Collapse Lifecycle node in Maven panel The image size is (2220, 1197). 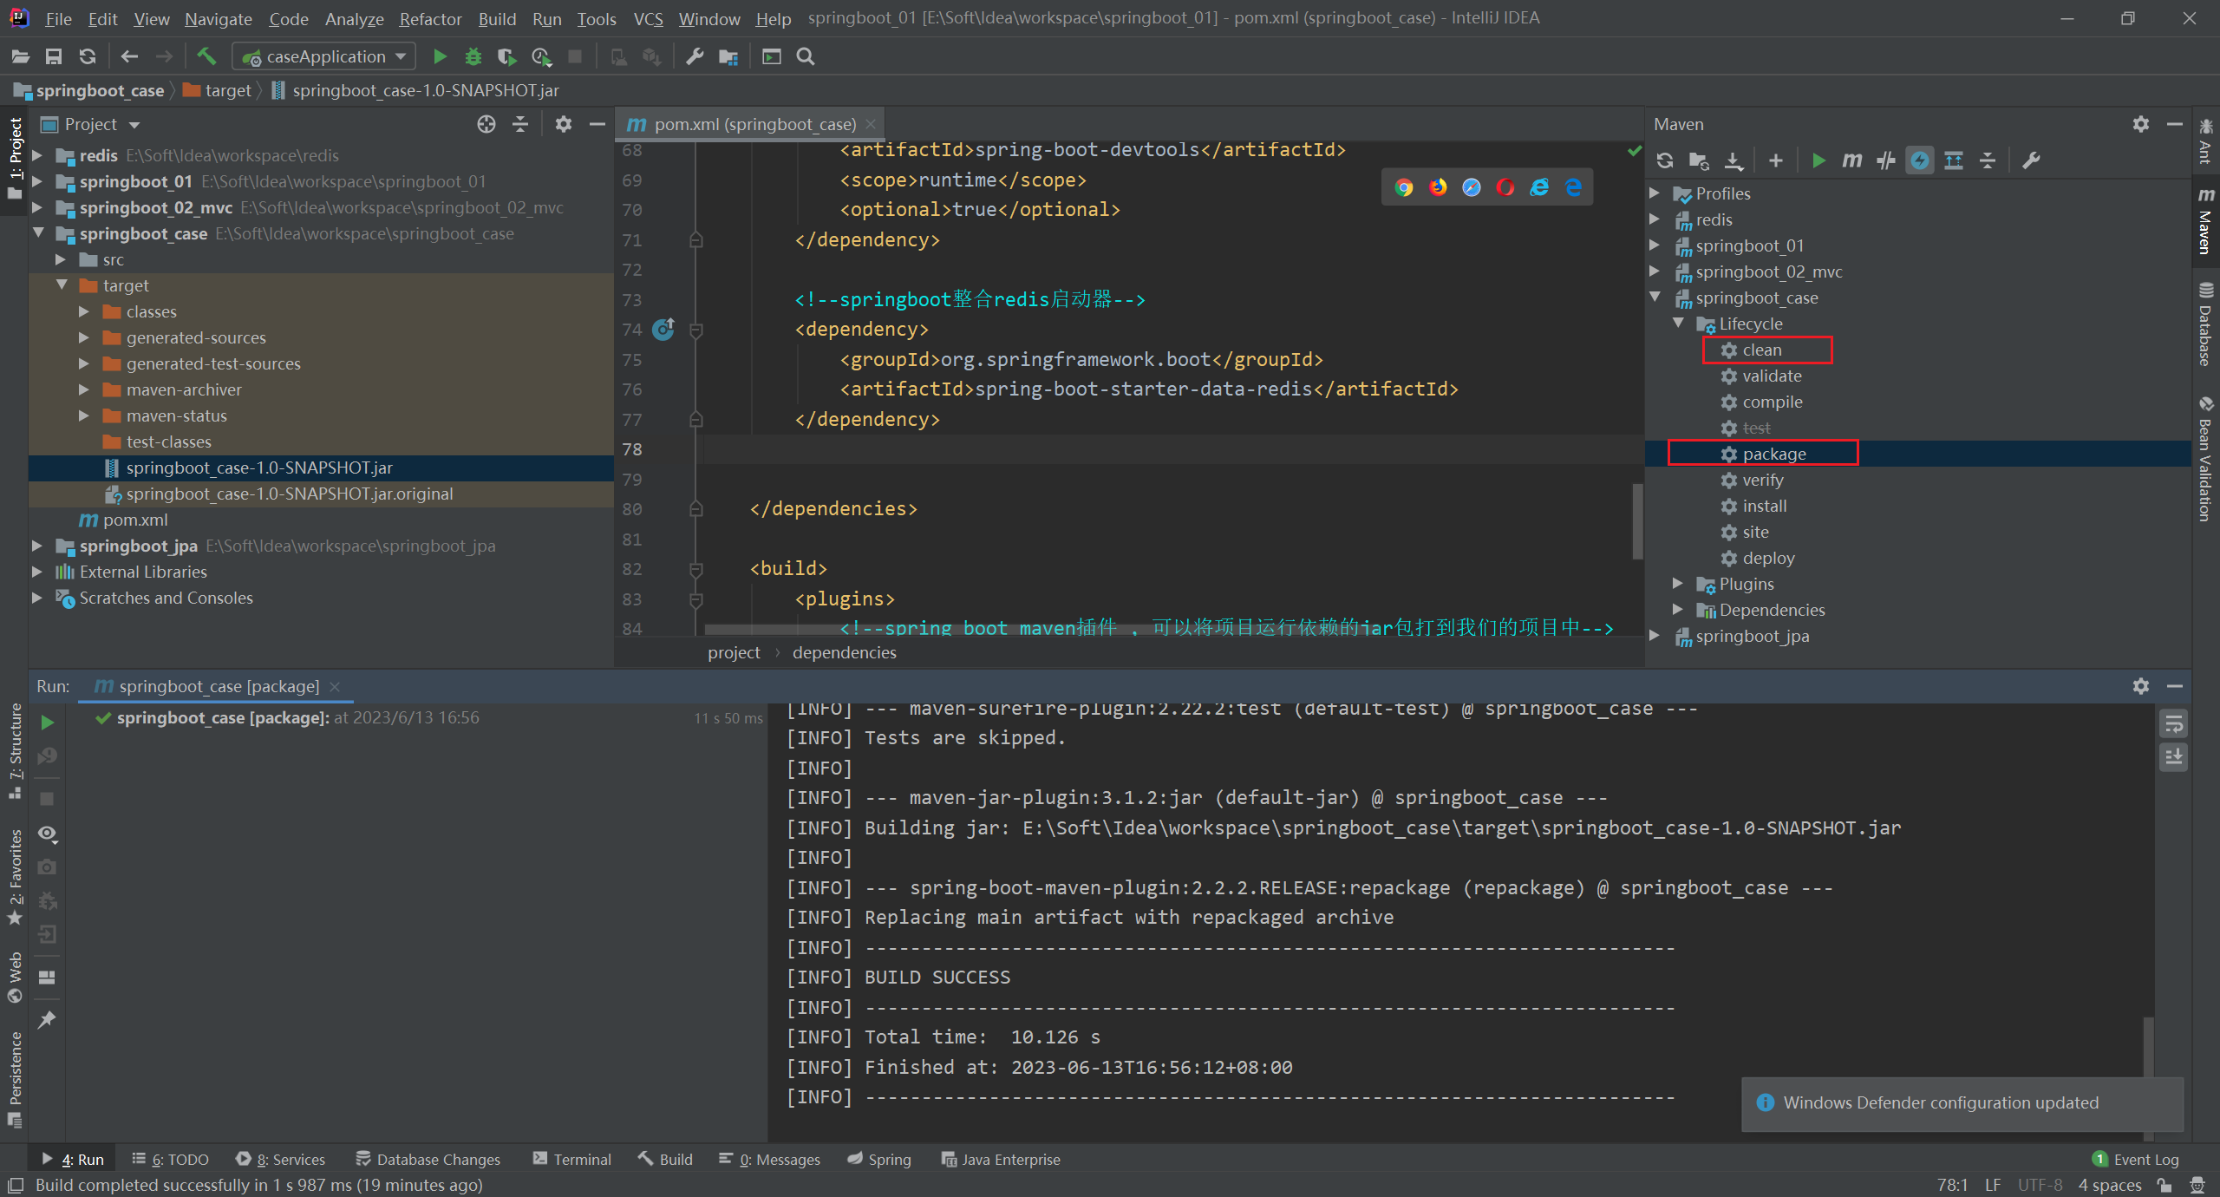(1678, 324)
